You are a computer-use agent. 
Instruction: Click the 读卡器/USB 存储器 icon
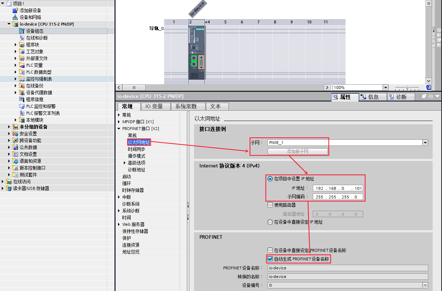(9, 188)
